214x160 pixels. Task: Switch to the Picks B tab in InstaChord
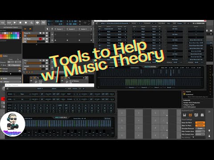[x=169, y=88]
